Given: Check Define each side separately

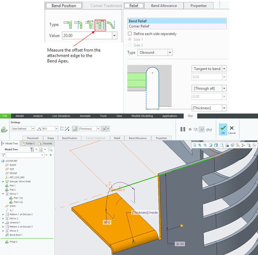Looking at the screenshot, I should (130, 34).
